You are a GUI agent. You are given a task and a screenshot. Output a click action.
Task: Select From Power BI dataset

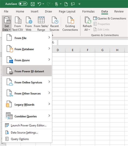click(27, 71)
